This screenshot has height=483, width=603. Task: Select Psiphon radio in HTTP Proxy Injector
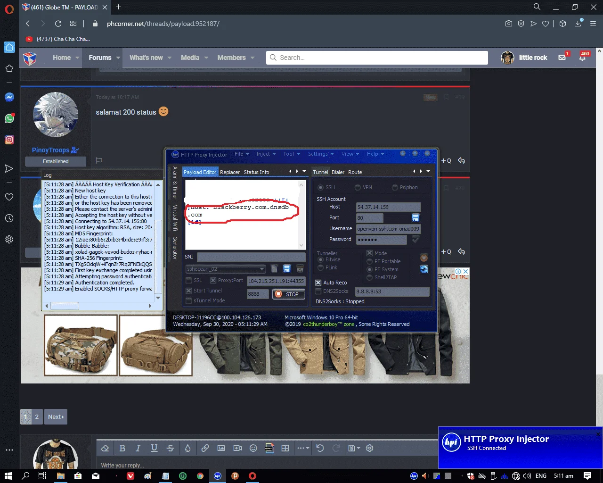[x=395, y=187]
